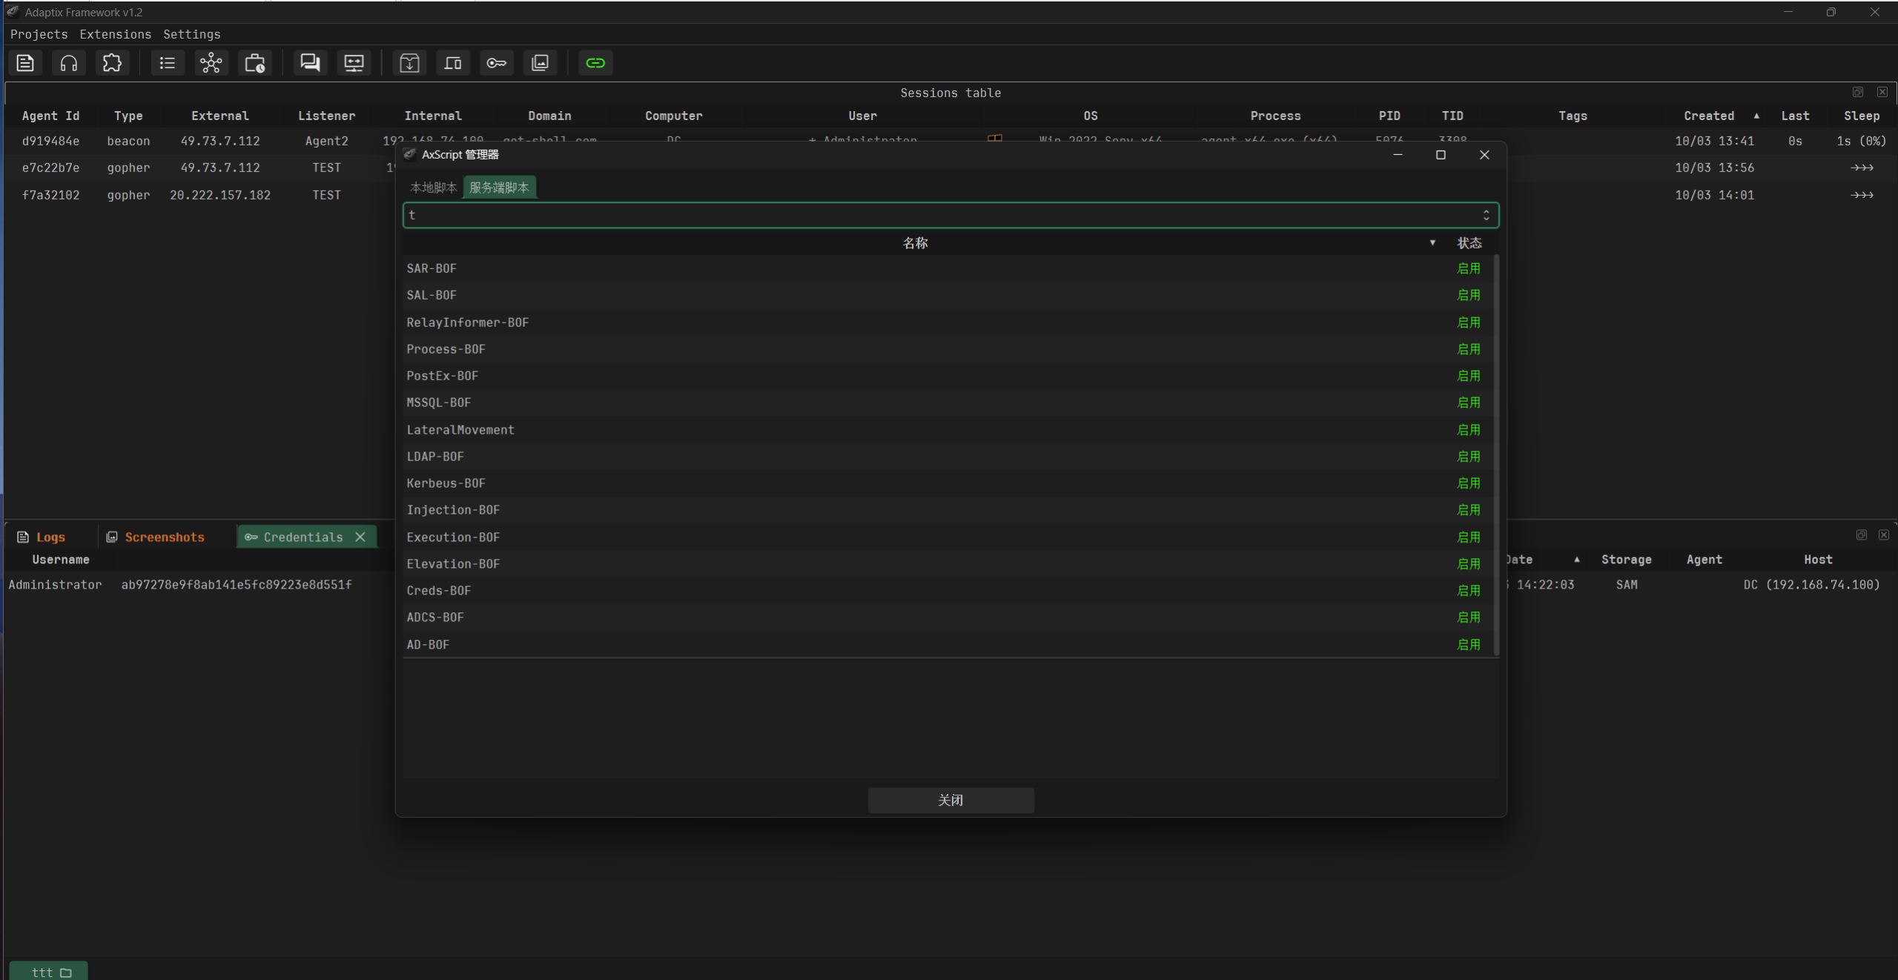The height and width of the screenshot is (980, 1898).
Task: Click the green link reconnect icon
Action: pyautogui.click(x=595, y=63)
